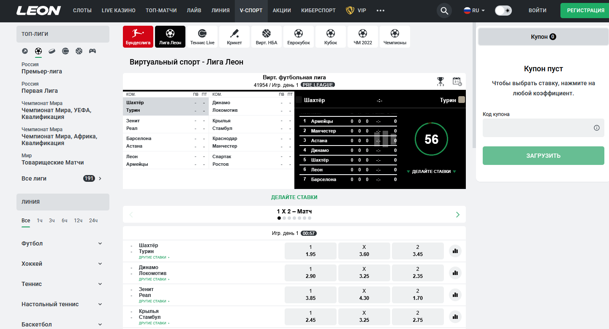
Task: Select the Крикет virtual sport tile
Action: (234, 37)
